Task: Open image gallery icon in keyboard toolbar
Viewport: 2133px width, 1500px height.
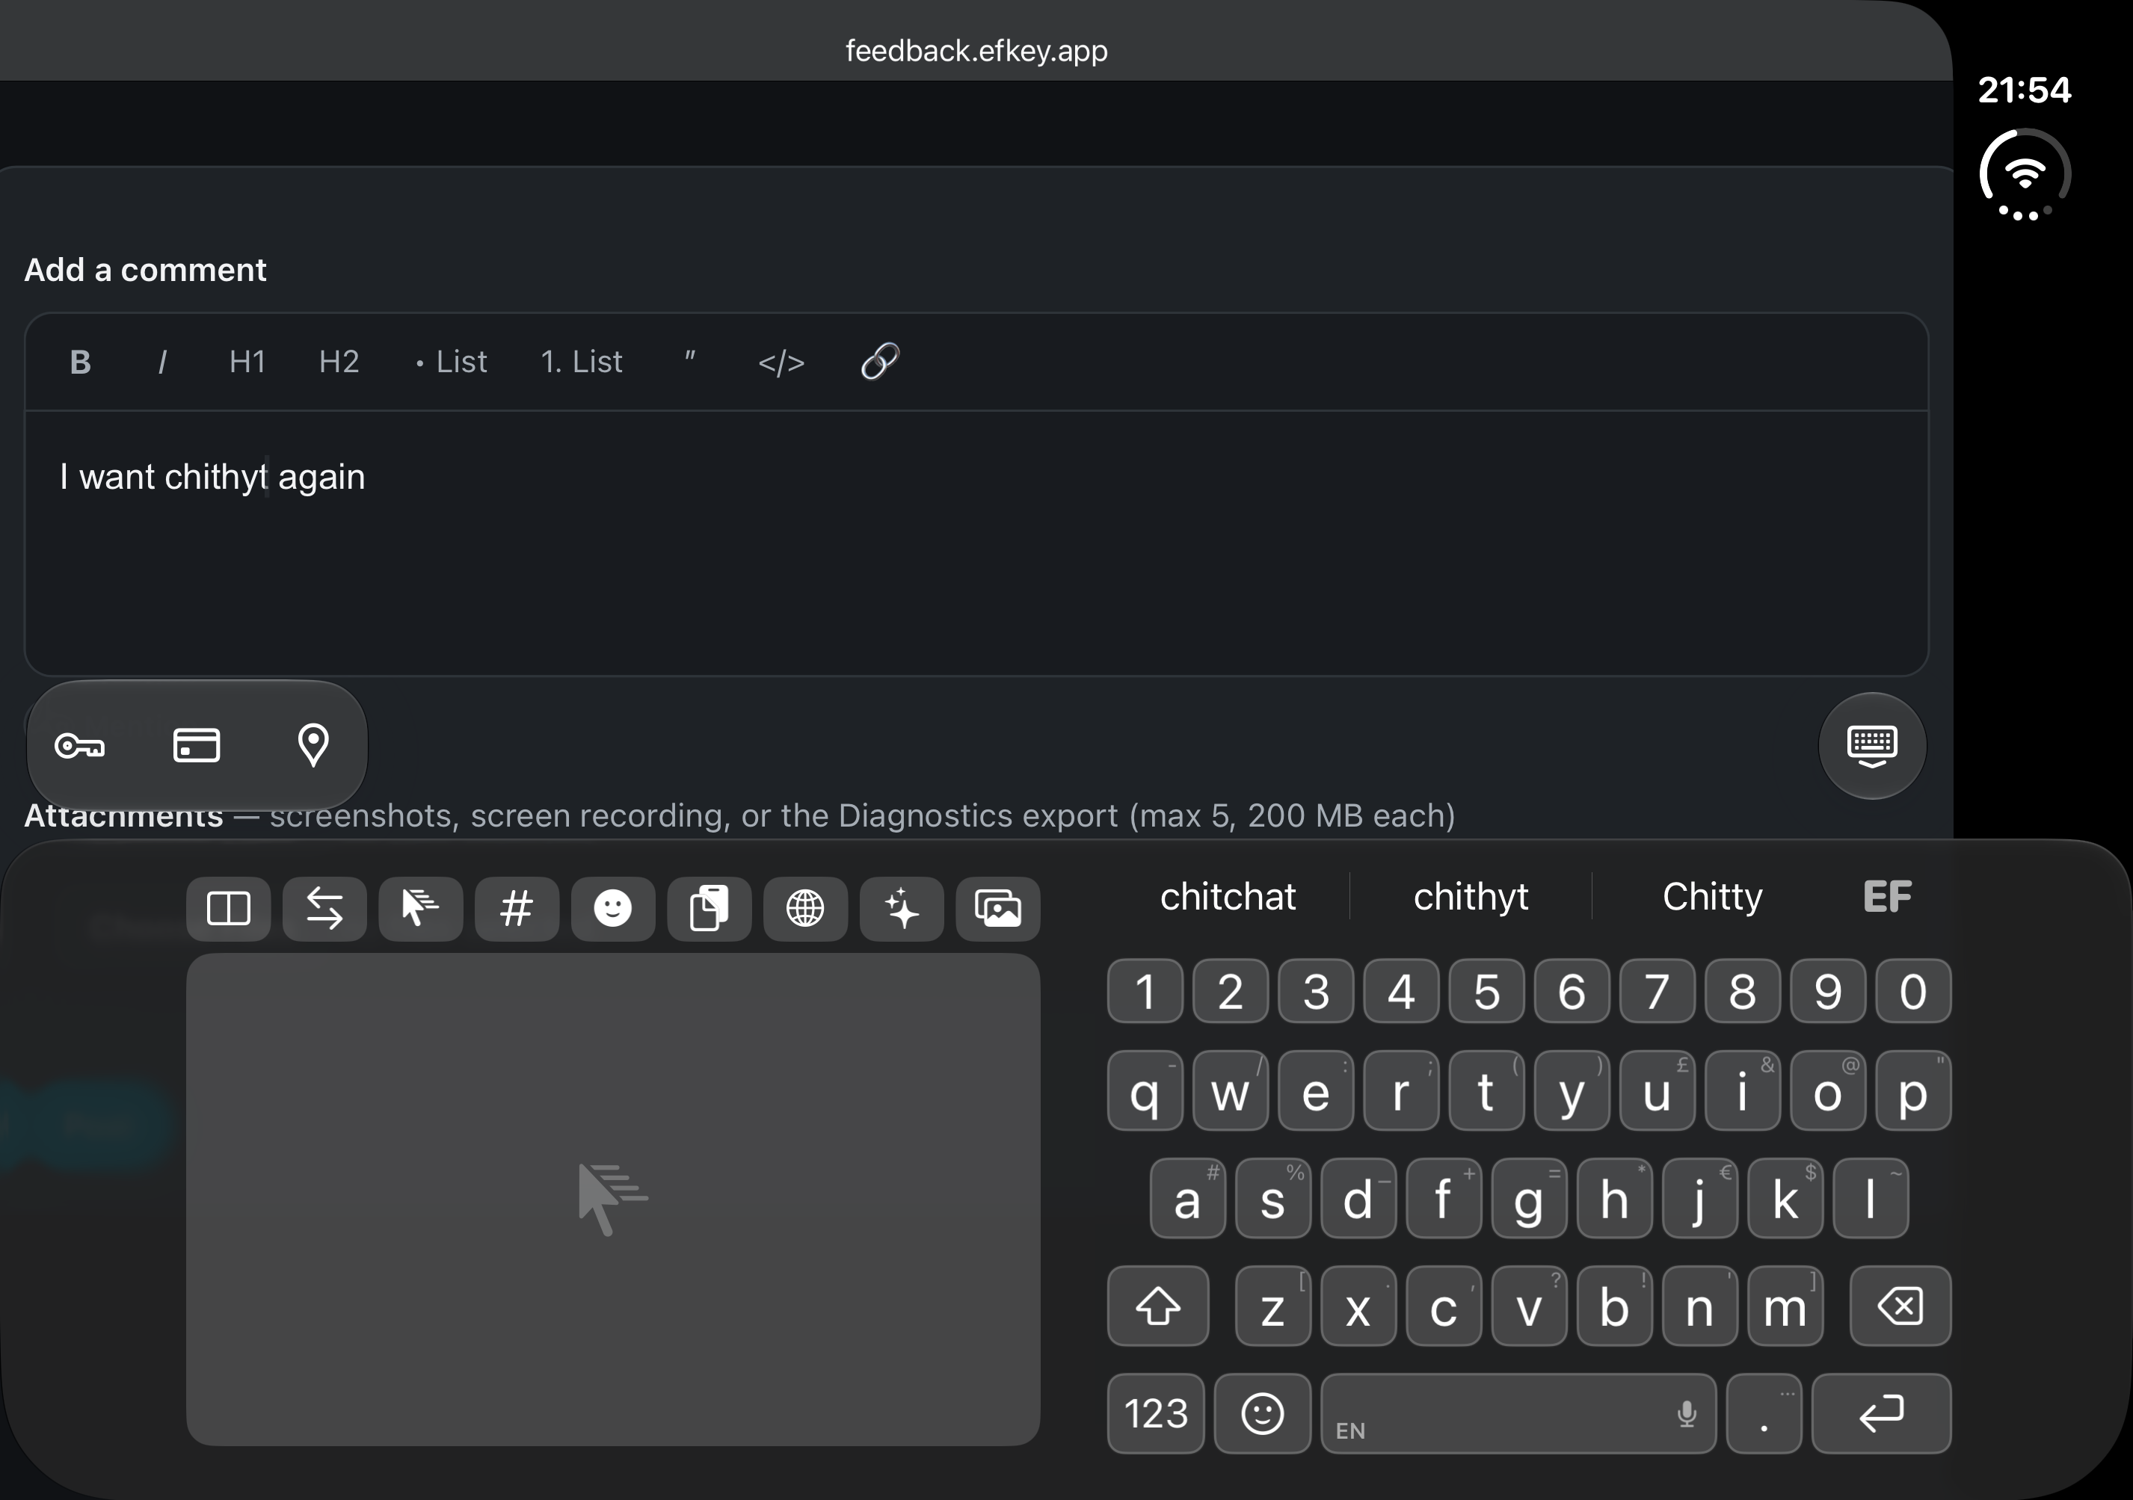Action: (x=998, y=908)
